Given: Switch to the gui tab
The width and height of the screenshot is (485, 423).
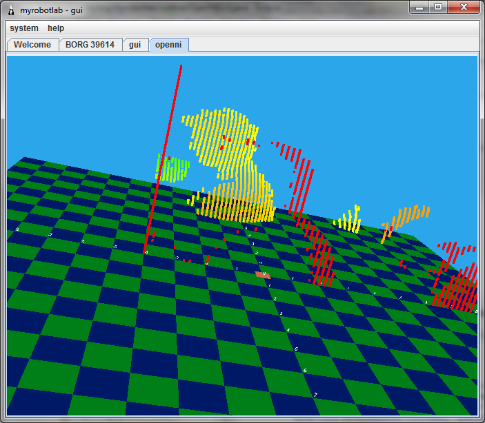Looking at the screenshot, I should pos(135,45).
